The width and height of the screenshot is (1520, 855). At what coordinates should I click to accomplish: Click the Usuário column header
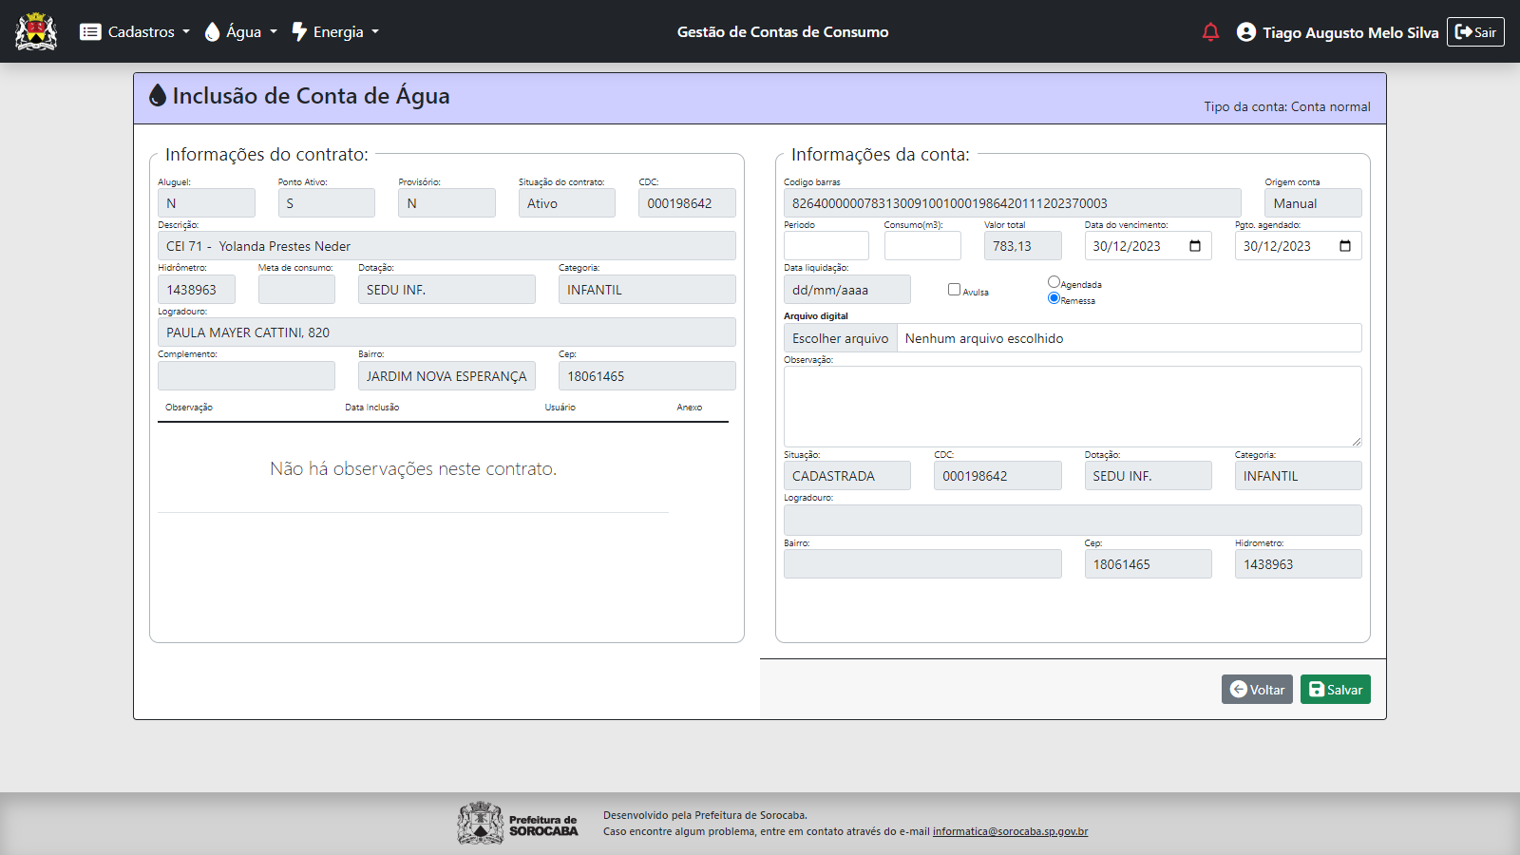pyautogui.click(x=560, y=408)
